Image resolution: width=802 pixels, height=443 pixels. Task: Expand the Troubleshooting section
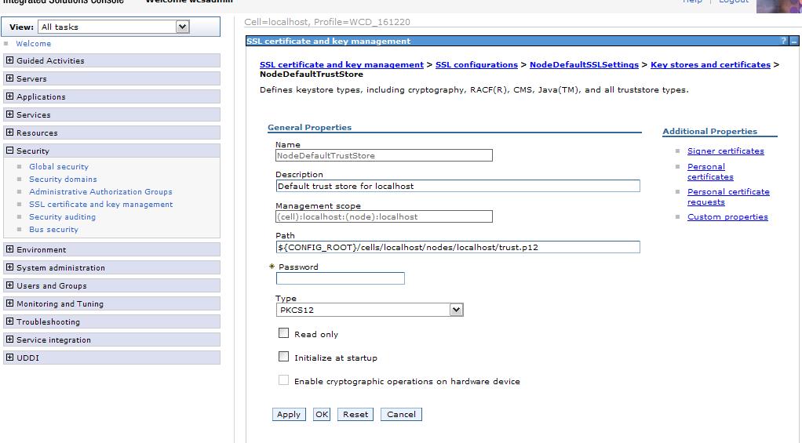[x=9, y=321]
